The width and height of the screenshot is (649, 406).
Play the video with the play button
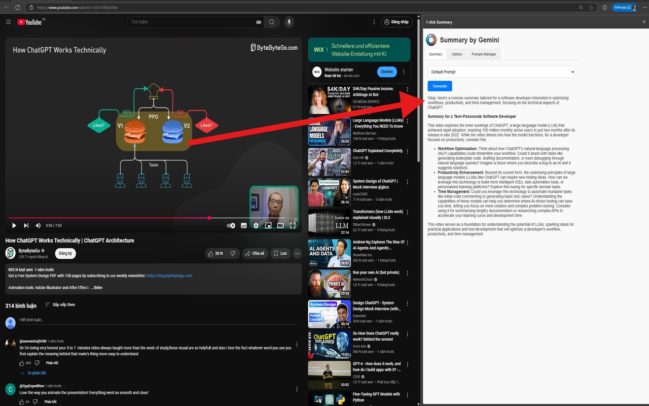(14, 225)
